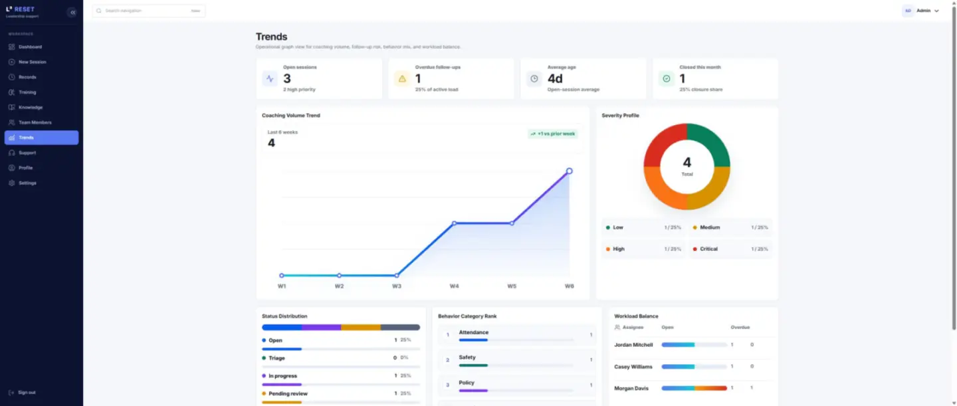Select the Triage row in Status Distribution
The image size is (957, 406).
(x=341, y=360)
